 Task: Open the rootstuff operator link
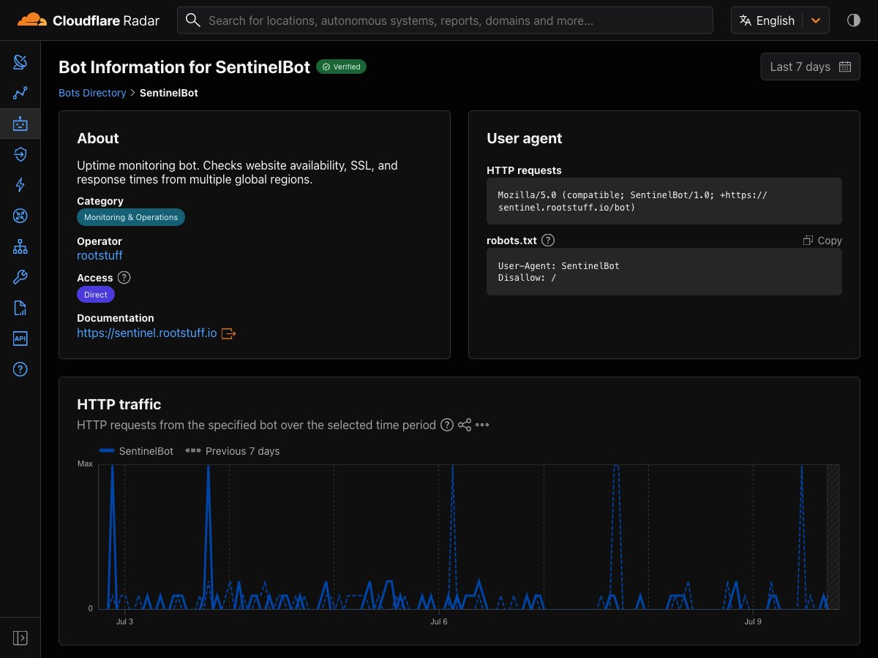pos(100,255)
